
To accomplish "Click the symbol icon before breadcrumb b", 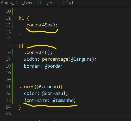I will [x=68, y=2].
